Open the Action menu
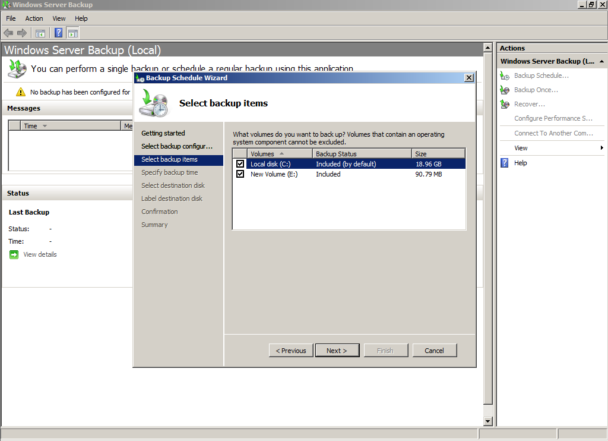608x441 pixels. (34, 18)
